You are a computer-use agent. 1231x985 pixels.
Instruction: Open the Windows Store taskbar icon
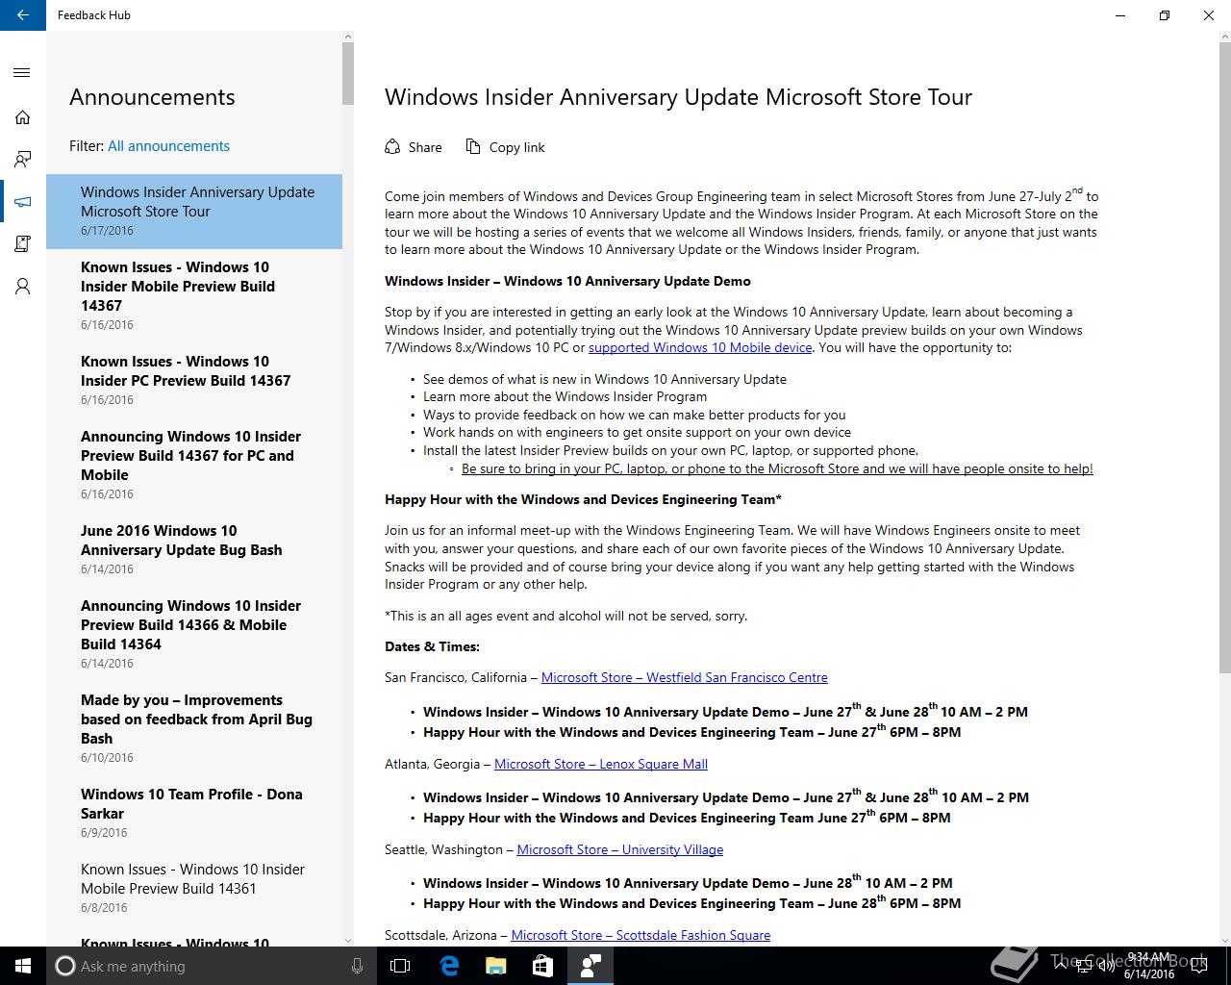tap(542, 966)
